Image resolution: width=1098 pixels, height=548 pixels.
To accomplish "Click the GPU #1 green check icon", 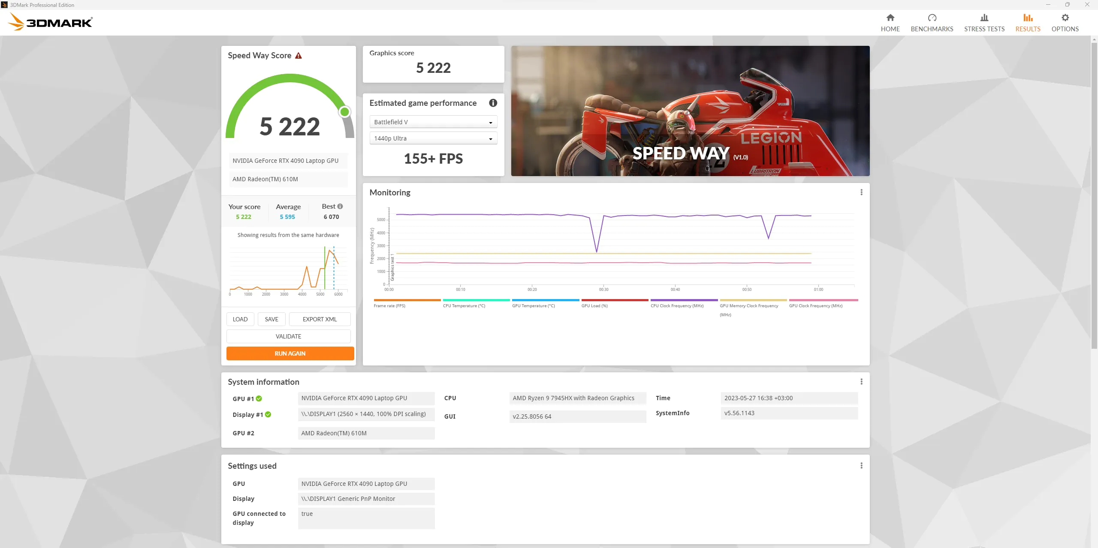I will click(259, 398).
